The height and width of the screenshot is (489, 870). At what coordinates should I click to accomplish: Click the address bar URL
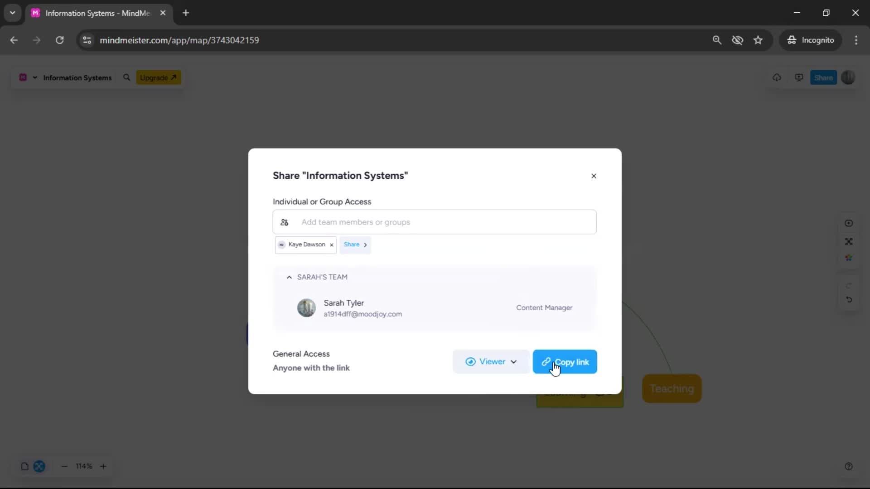pyautogui.click(x=179, y=40)
